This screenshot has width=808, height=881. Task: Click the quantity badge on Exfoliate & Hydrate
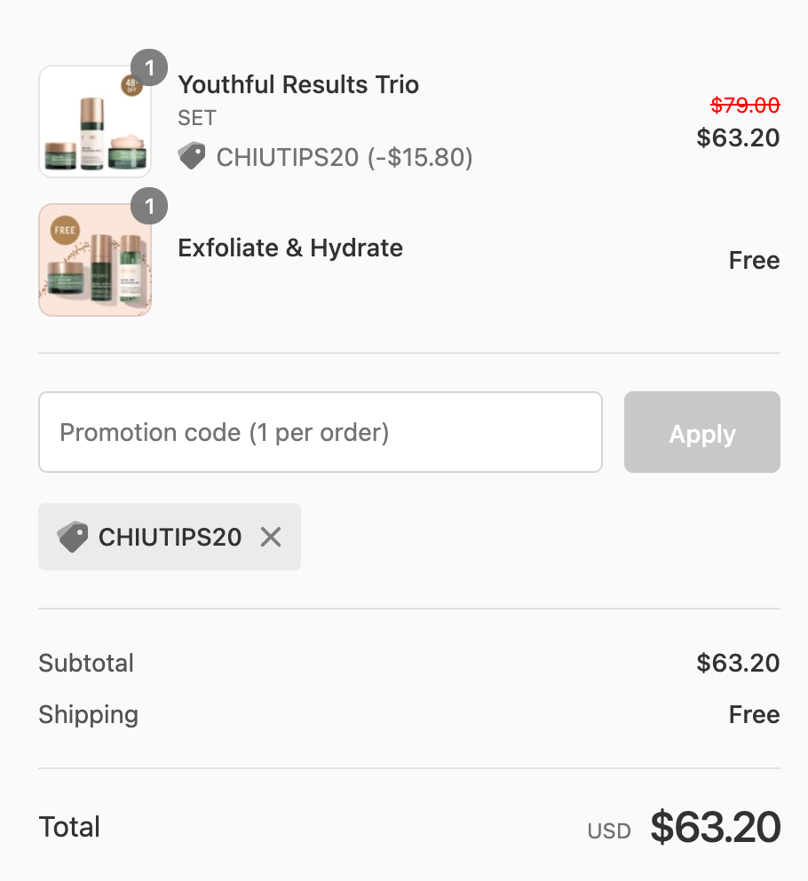click(149, 208)
